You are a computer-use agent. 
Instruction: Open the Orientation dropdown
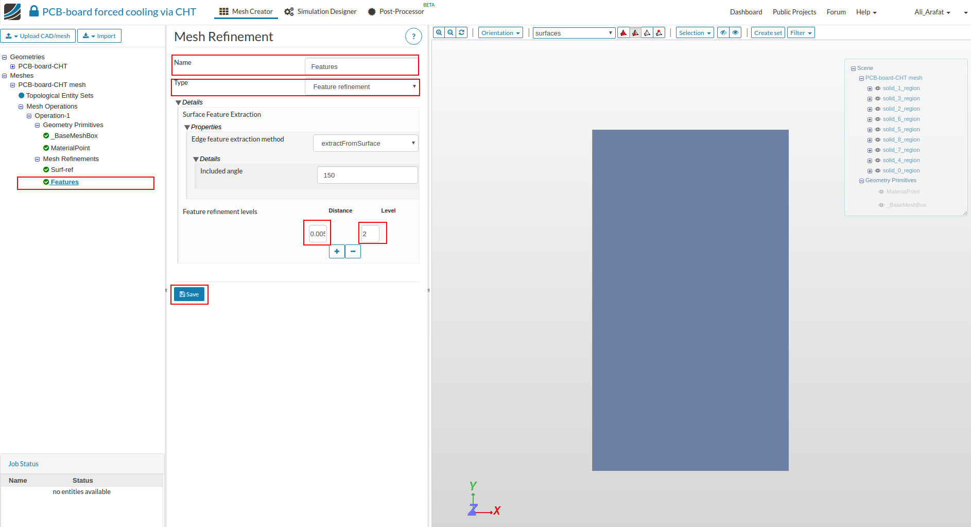[x=500, y=33]
